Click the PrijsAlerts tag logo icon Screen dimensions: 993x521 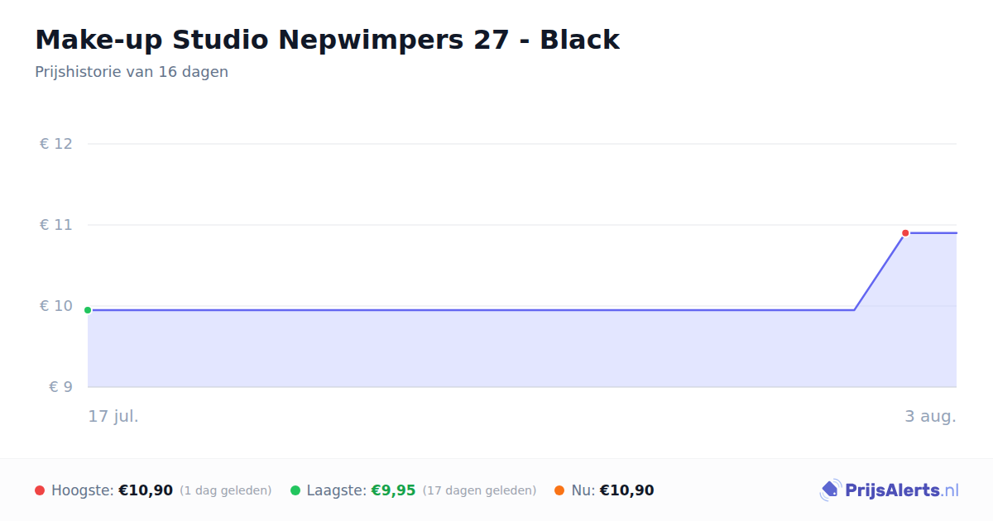(x=830, y=490)
